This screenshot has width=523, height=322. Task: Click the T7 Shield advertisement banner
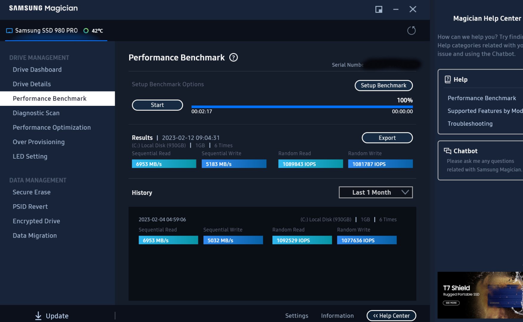pyautogui.click(x=480, y=295)
